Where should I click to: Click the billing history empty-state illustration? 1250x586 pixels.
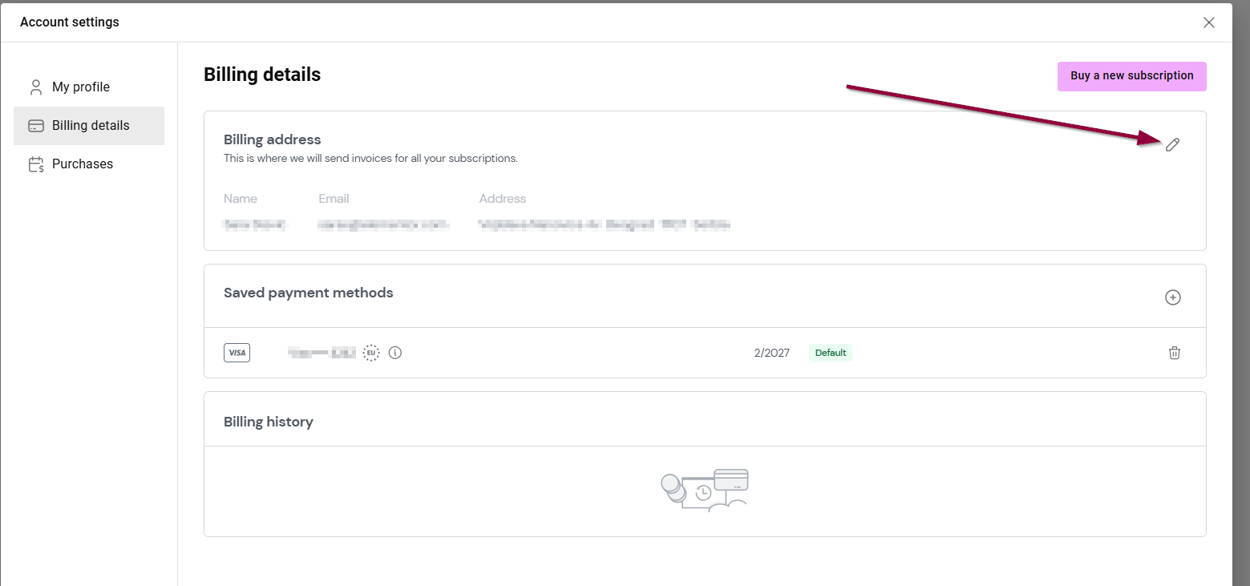pyautogui.click(x=706, y=490)
